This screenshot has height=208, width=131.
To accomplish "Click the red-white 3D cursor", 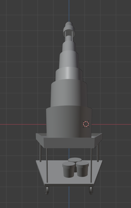I will (86, 124).
